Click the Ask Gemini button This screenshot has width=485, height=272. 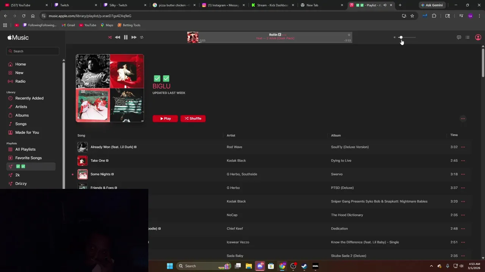pyautogui.click(x=432, y=5)
